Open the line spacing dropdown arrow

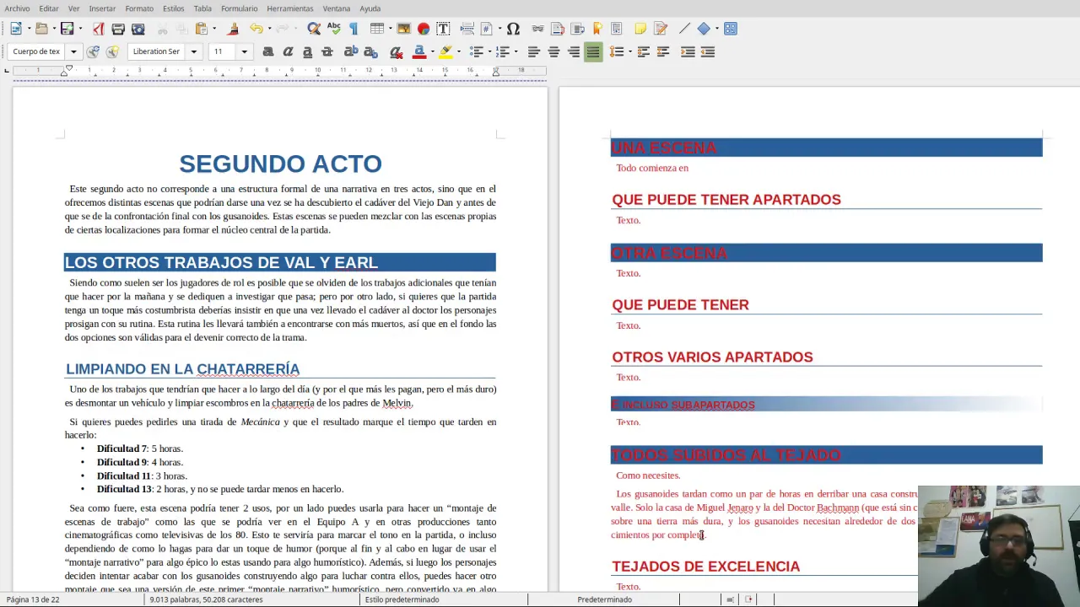point(630,51)
